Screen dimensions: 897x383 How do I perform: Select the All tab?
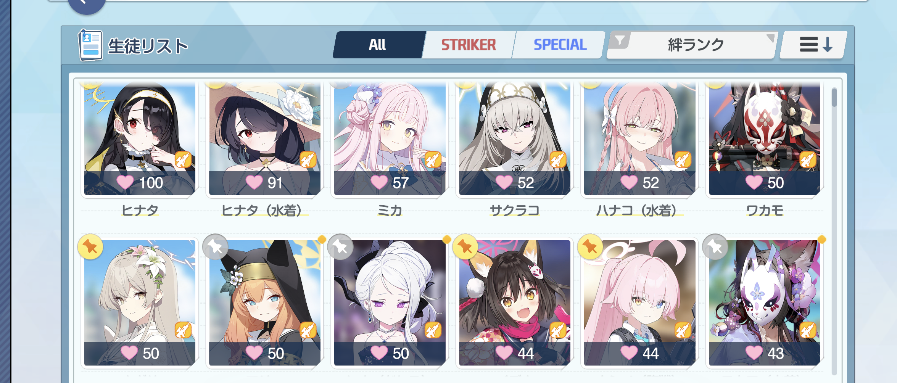pos(377,45)
